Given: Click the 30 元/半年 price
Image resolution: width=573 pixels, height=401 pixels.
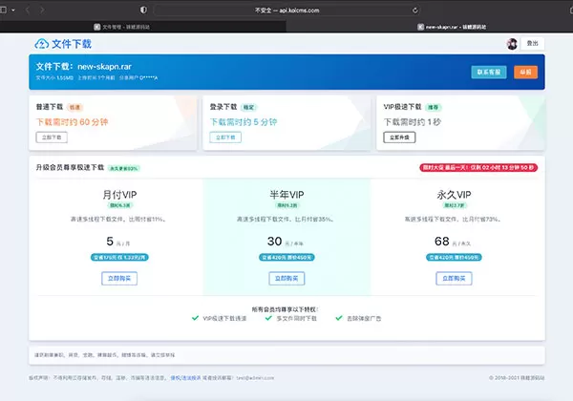Looking at the screenshot, I should coord(285,242).
